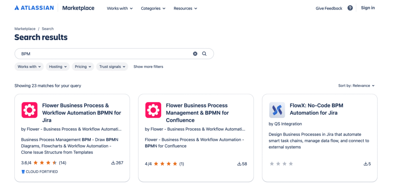Click into the BPM search input field
This screenshot has height=189, width=393.
(104, 54)
